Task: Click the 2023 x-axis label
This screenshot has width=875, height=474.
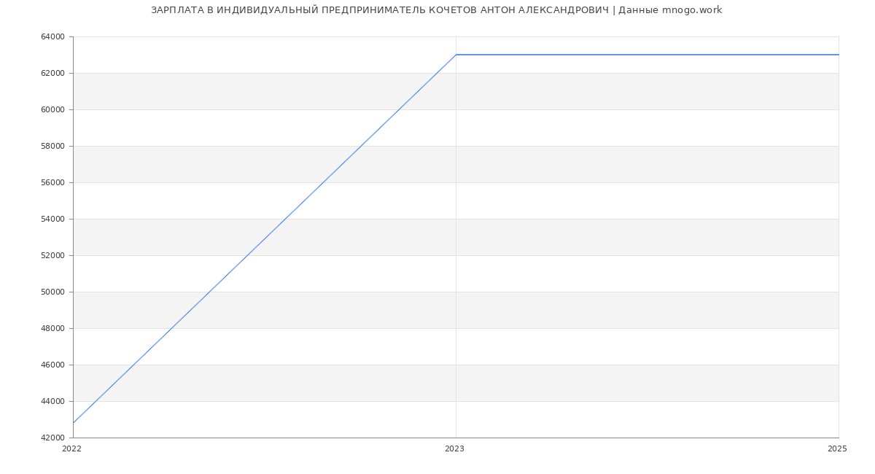Action: tap(454, 449)
